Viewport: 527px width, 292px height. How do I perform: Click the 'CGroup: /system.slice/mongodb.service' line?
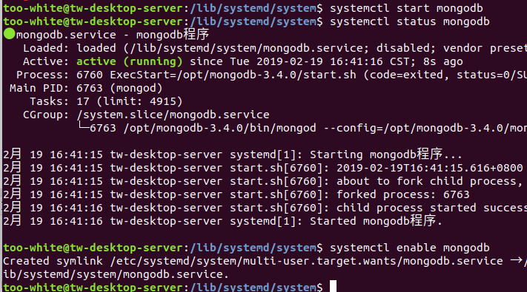pyautogui.click(x=146, y=115)
